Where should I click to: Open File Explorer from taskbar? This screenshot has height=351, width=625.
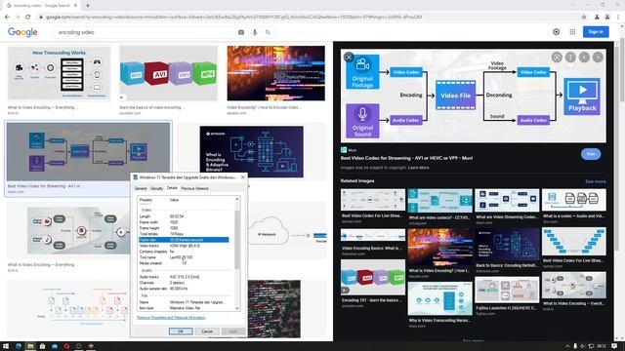pos(30,346)
